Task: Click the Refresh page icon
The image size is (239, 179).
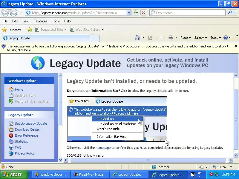Action: [136, 13]
